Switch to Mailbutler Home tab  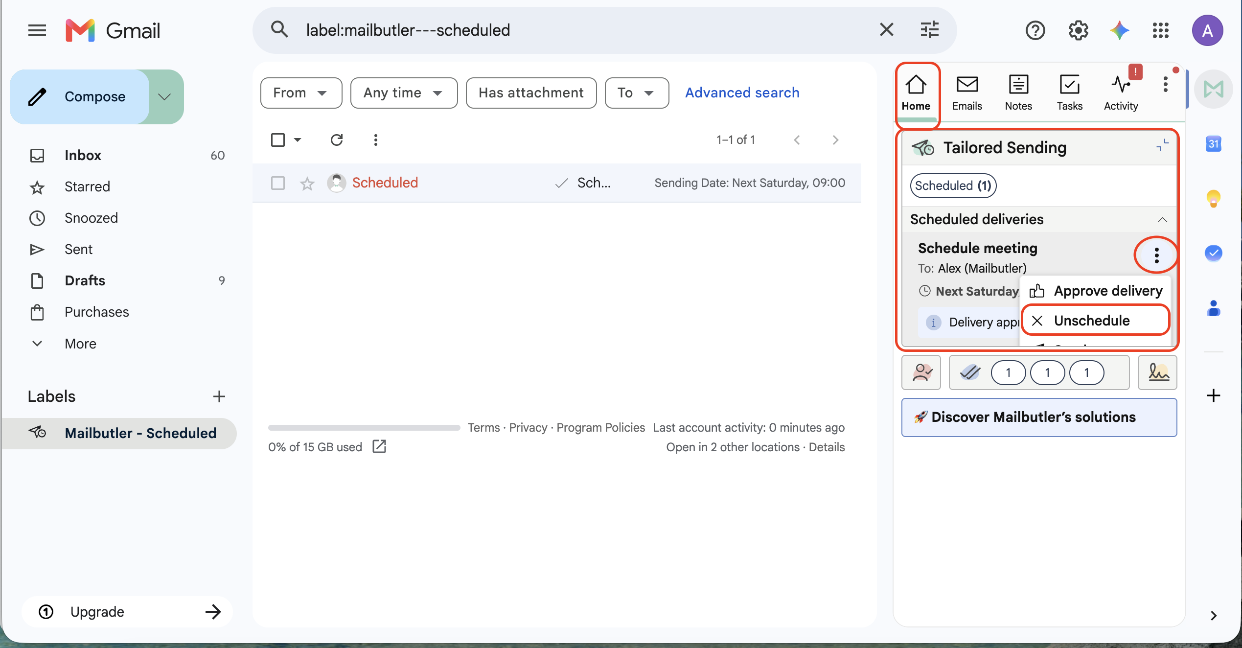[x=916, y=93]
